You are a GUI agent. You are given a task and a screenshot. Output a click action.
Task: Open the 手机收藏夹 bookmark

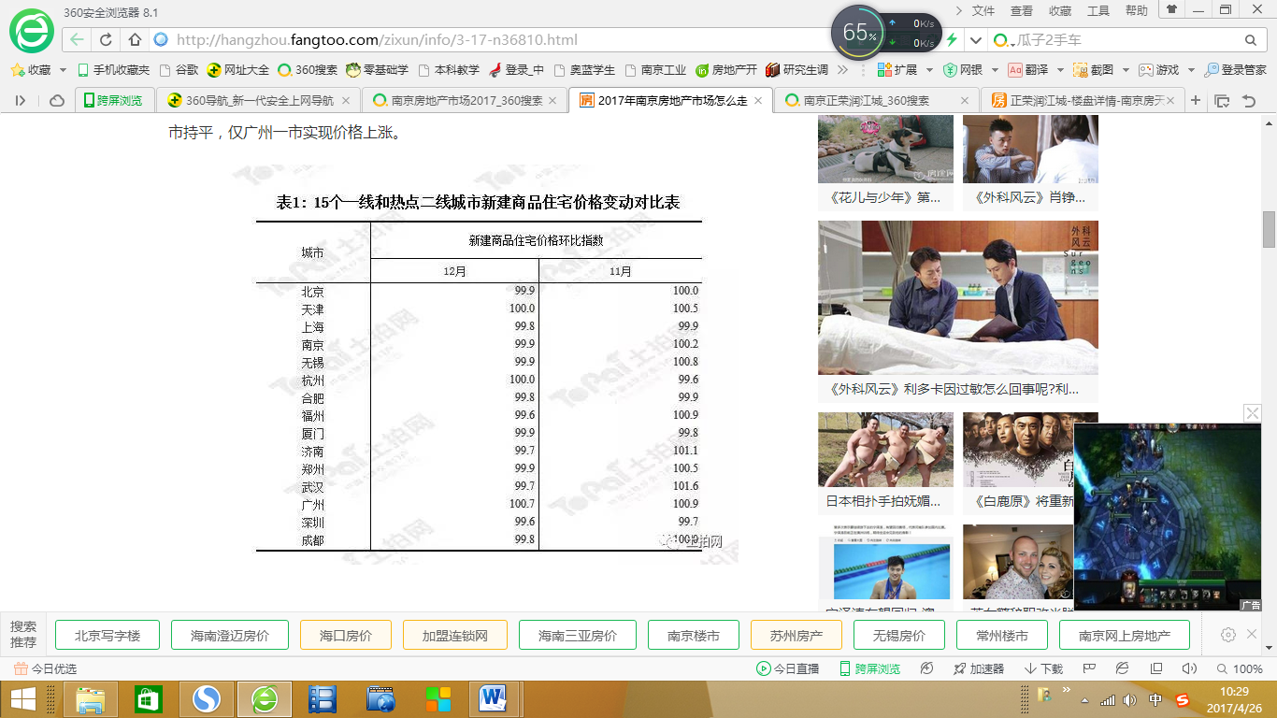click(113, 70)
